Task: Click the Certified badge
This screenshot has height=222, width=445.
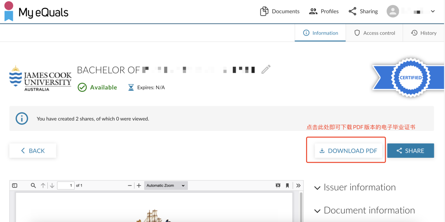Action: click(410, 77)
